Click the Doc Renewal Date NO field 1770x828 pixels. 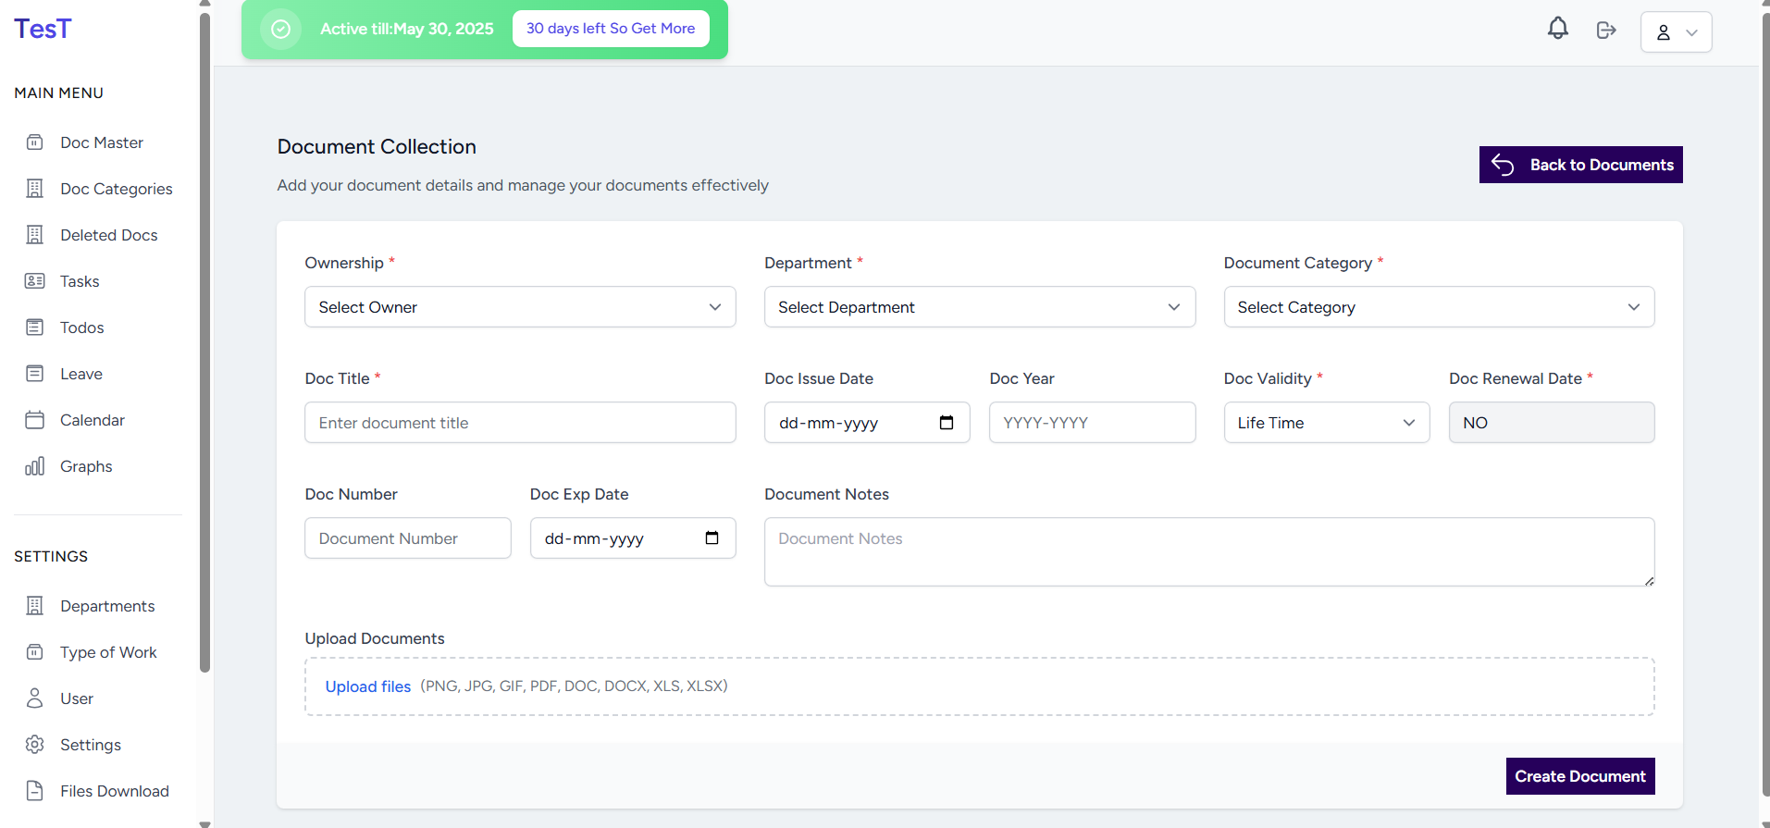tap(1552, 423)
